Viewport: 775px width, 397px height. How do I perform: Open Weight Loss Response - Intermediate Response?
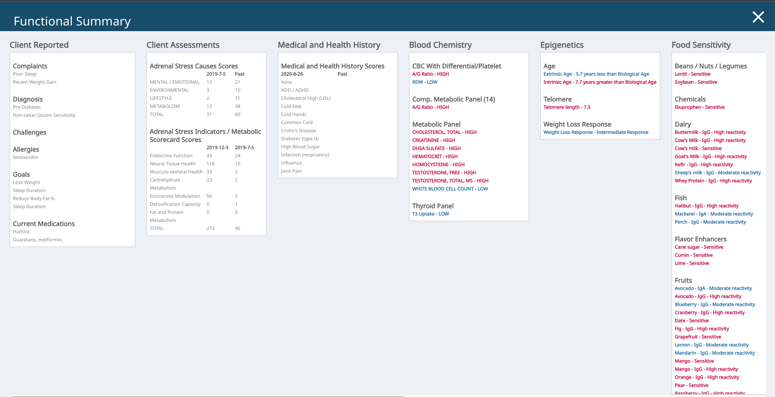(x=596, y=132)
